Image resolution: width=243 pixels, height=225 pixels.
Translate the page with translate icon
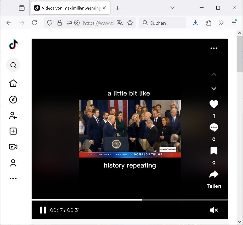coord(120,23)
